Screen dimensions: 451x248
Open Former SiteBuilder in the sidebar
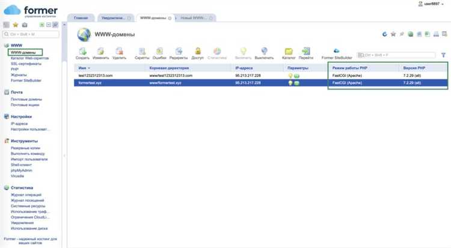click(x=26, y=80)
